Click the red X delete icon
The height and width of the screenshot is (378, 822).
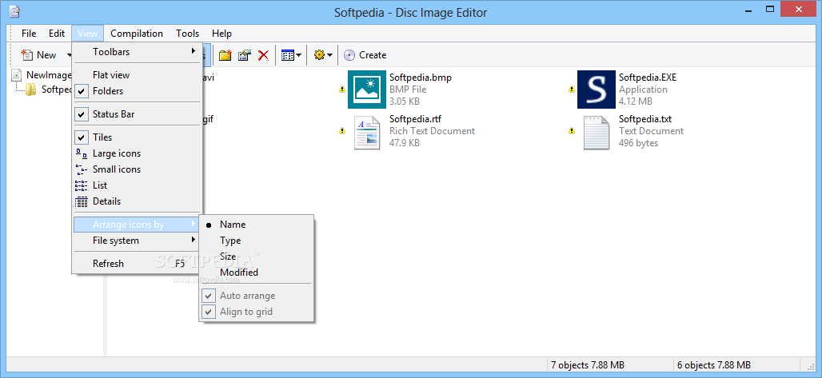coord(263,55)
